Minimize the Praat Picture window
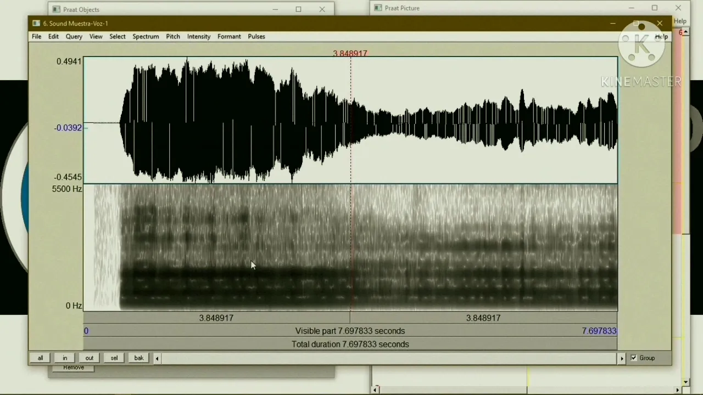The width and height of the screenshot is (703, 395). [632, 8]
